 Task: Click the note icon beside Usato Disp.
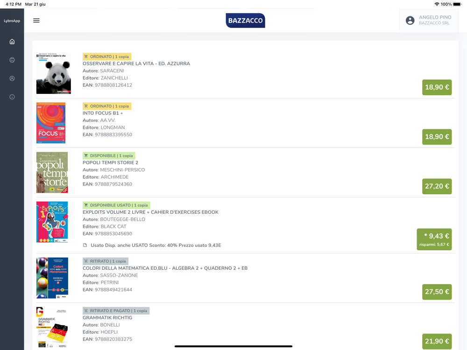click(85, 245)
